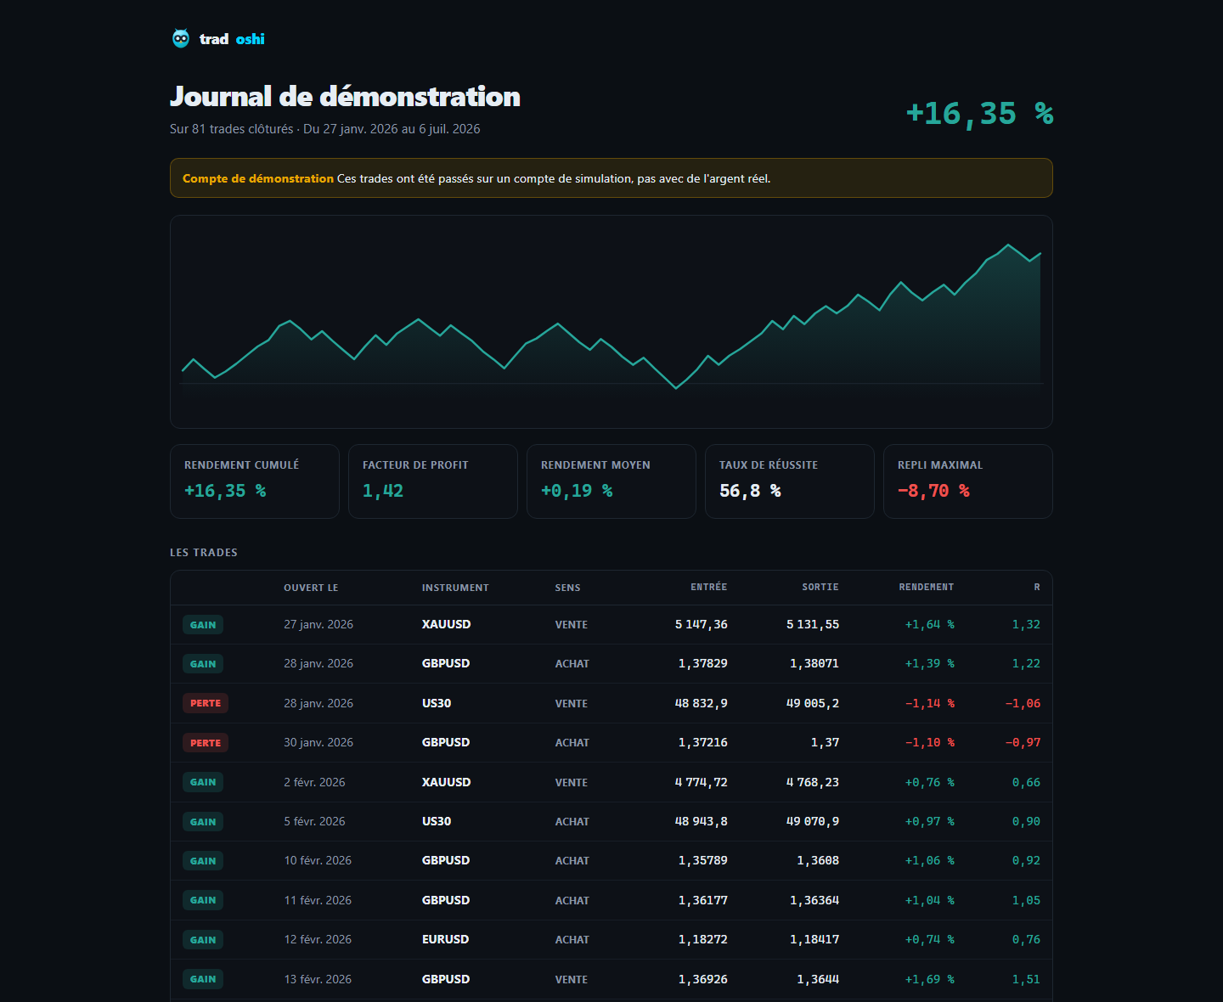Click the Sortie column header
1223x1002 pixels.
click(820, 587)
